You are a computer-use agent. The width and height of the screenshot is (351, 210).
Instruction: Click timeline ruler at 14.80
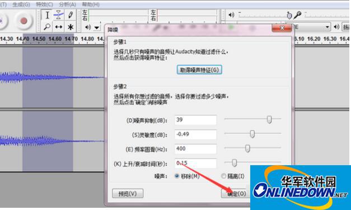87,39
